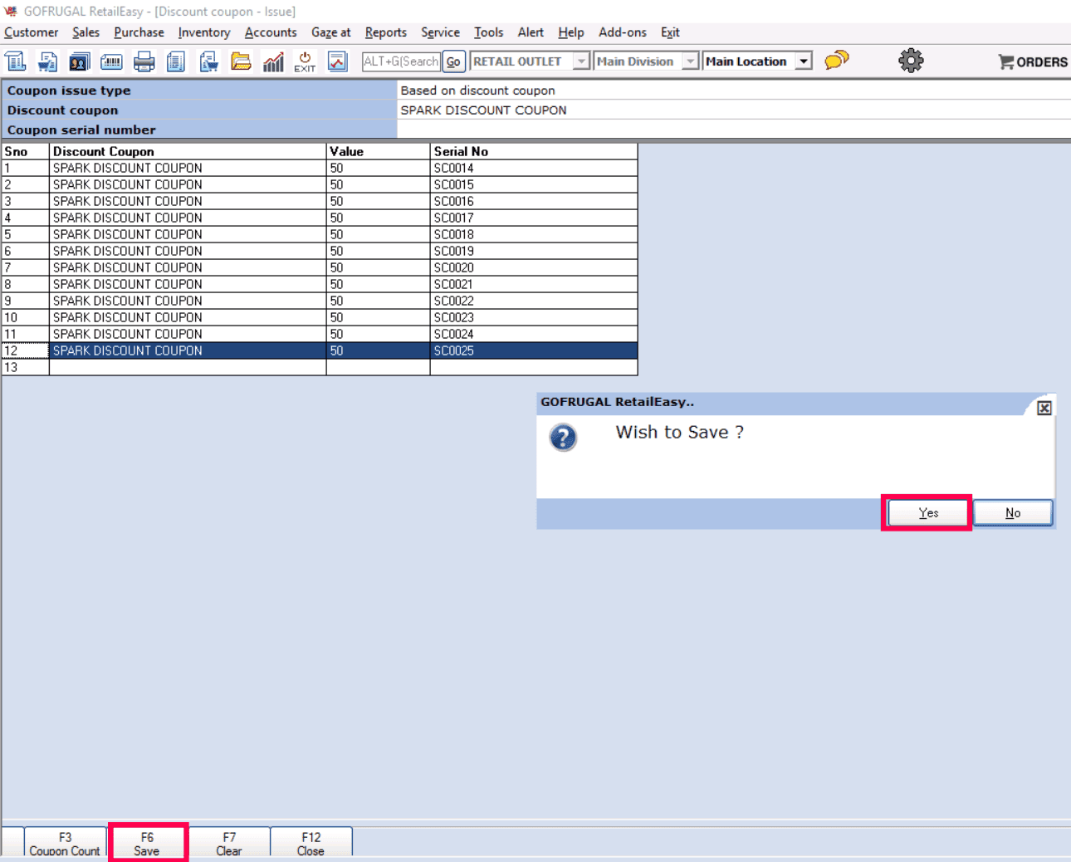Select the highlighted SC0025 cell

[534, 350]
